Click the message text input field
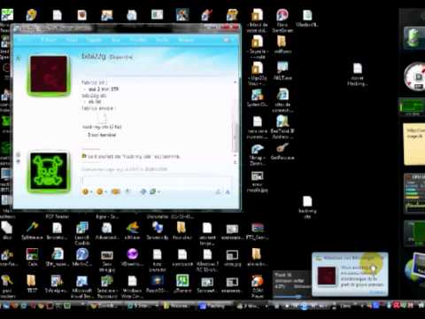 157,181
